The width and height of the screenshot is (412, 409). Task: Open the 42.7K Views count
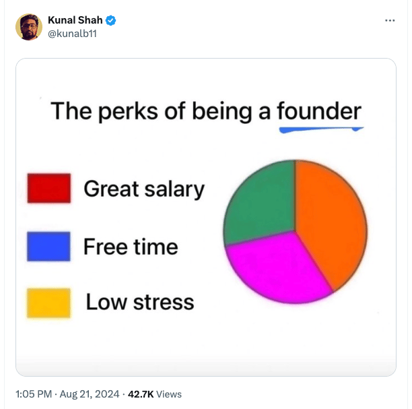click(x=155, y=394)
